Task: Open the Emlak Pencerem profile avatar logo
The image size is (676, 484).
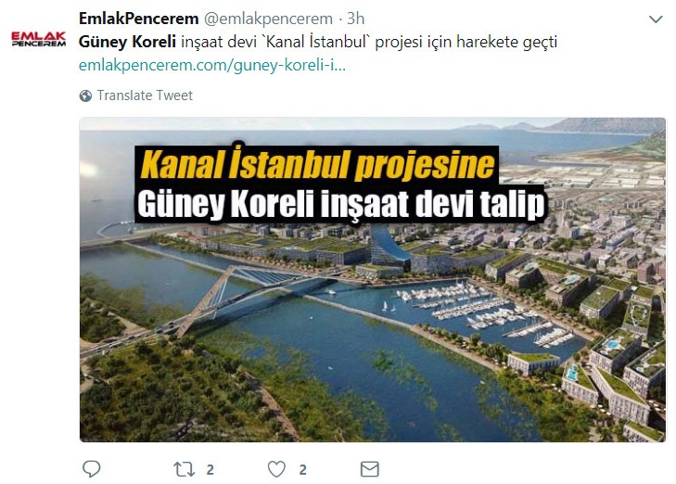Action: [x=38, y=39]
